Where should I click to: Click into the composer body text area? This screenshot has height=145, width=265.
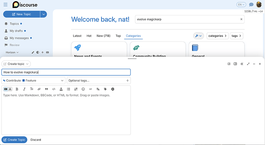[66, 113]
